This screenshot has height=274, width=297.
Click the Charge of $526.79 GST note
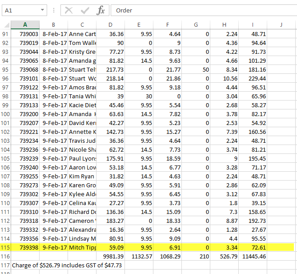[x=67, y=265]
